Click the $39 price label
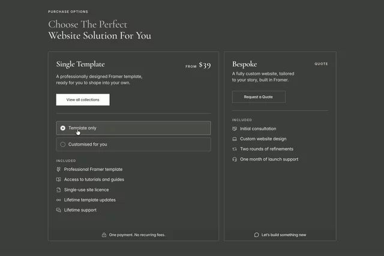 click(205, 65)
